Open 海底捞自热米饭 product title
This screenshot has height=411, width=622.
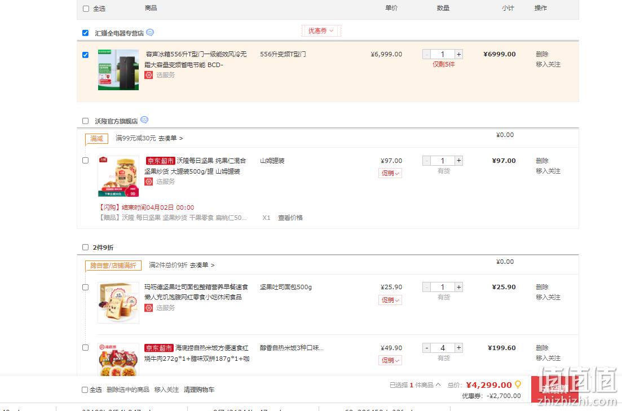click(x=197, y=353)
